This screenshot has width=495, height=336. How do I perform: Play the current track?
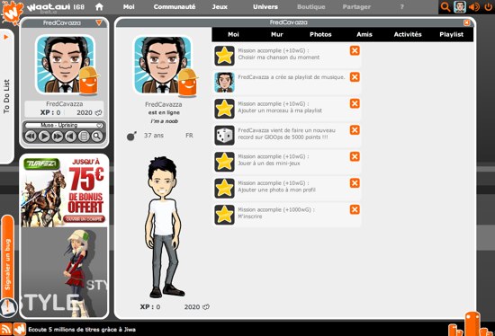[x=44, y=137]
